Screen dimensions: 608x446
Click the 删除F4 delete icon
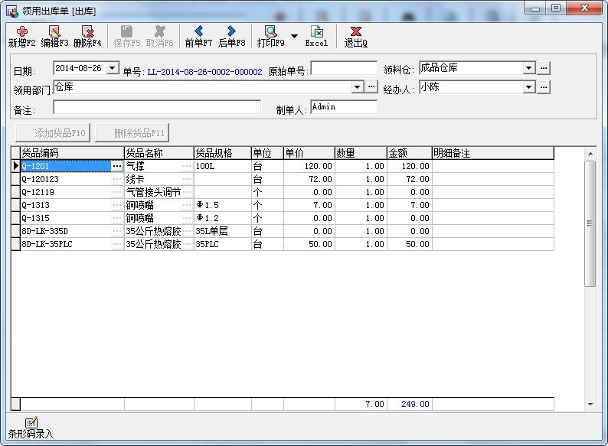[x=87, y=31]
